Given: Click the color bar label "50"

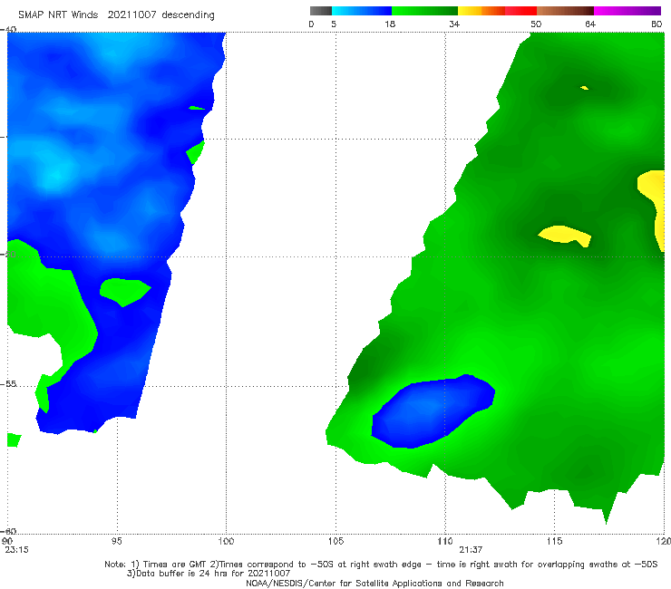Looking at the screenshot, I should (536, 24).
